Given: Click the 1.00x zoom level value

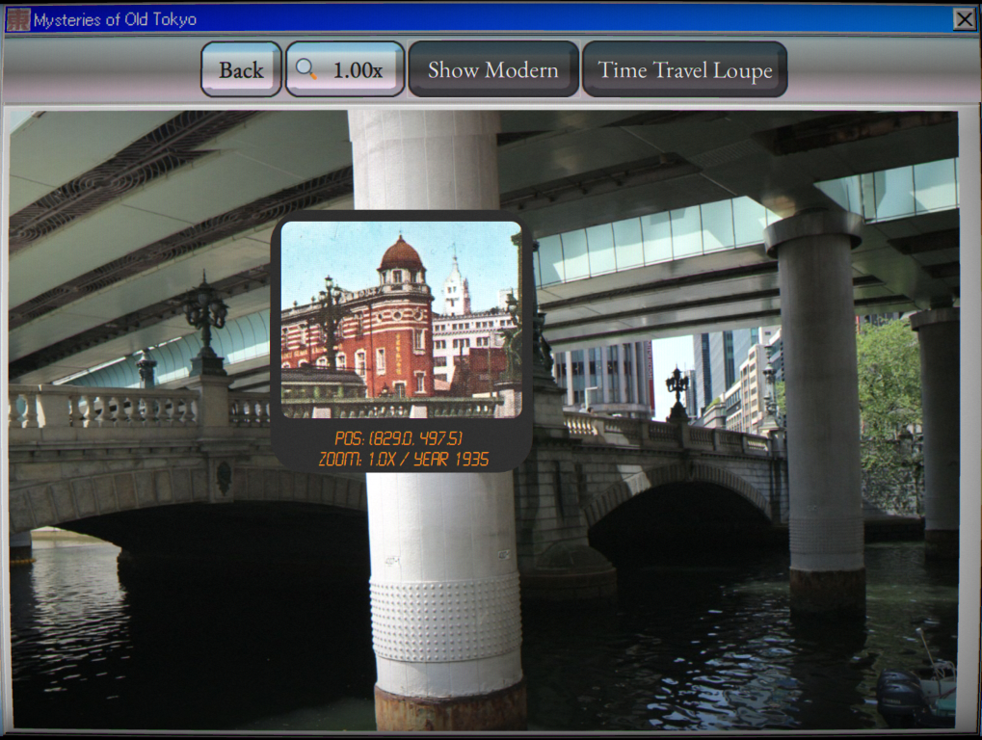Looking at the screenshot, I should (358, 70).
